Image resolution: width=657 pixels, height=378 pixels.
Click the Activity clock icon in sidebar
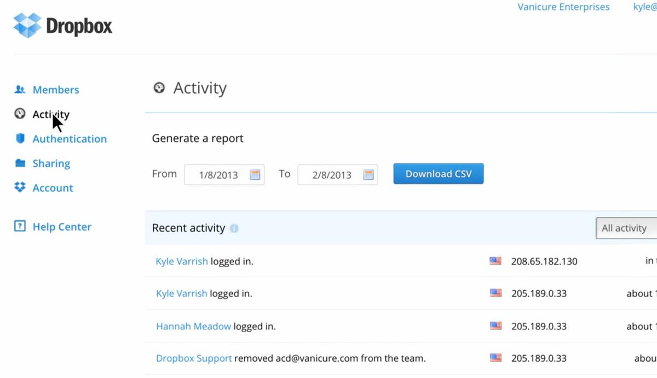point(20,114)
